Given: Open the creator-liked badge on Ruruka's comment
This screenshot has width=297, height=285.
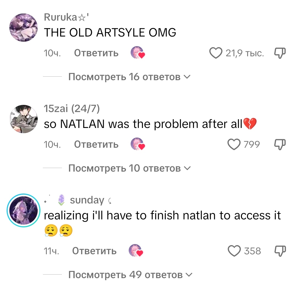Looking at the screenshot, I should [138, 52].
